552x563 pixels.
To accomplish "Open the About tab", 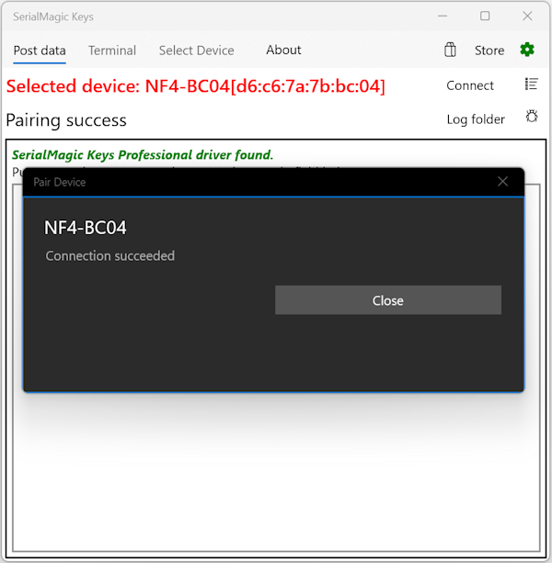I will pos(283,50).
